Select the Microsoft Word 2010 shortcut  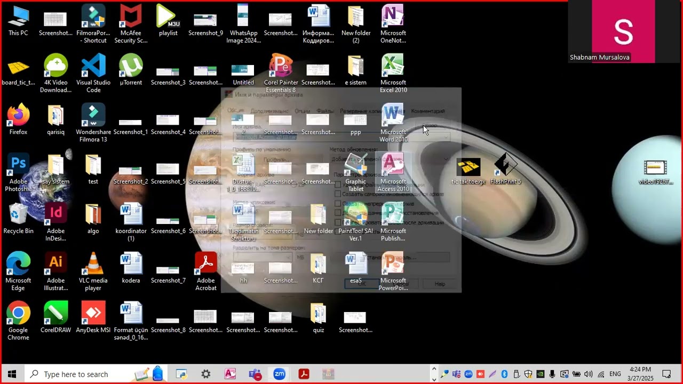point(393,123)
